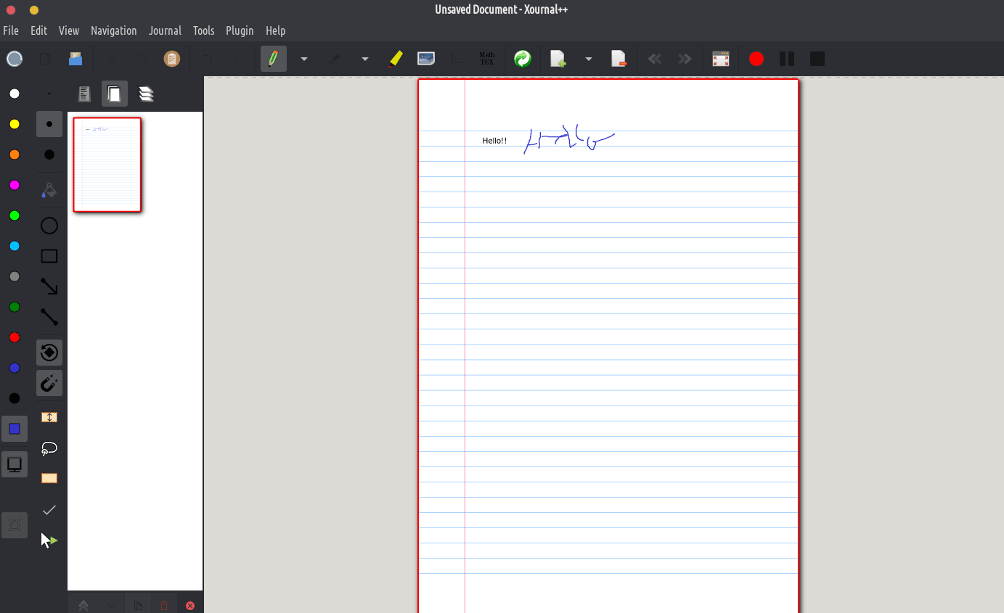The width and height of the screenshot is (1004, 613).
Task: Select the page 1 thumbnail preview
Action: pyautogui.click(x=107, y=165)
